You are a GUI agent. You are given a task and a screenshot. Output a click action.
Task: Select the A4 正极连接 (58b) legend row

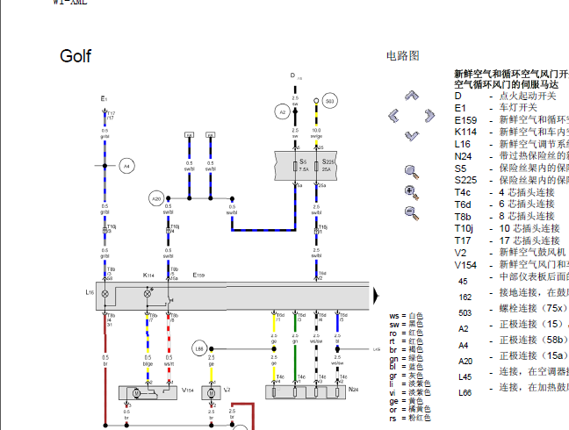pyautogui.click(x=512, y=342)
